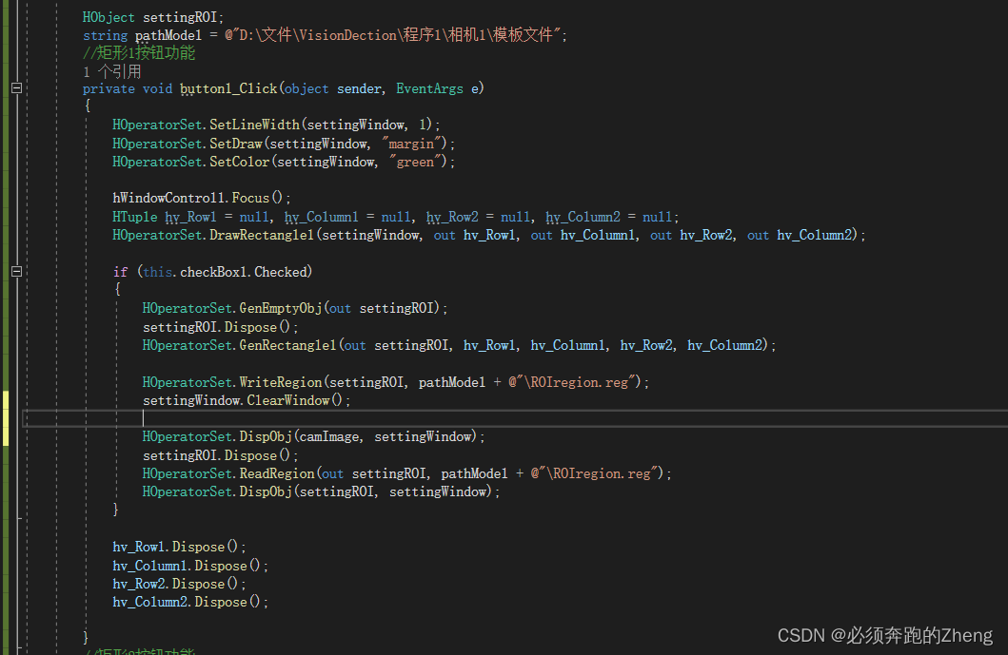Click the "green" string in SetColor

click(x=415, y=162)
